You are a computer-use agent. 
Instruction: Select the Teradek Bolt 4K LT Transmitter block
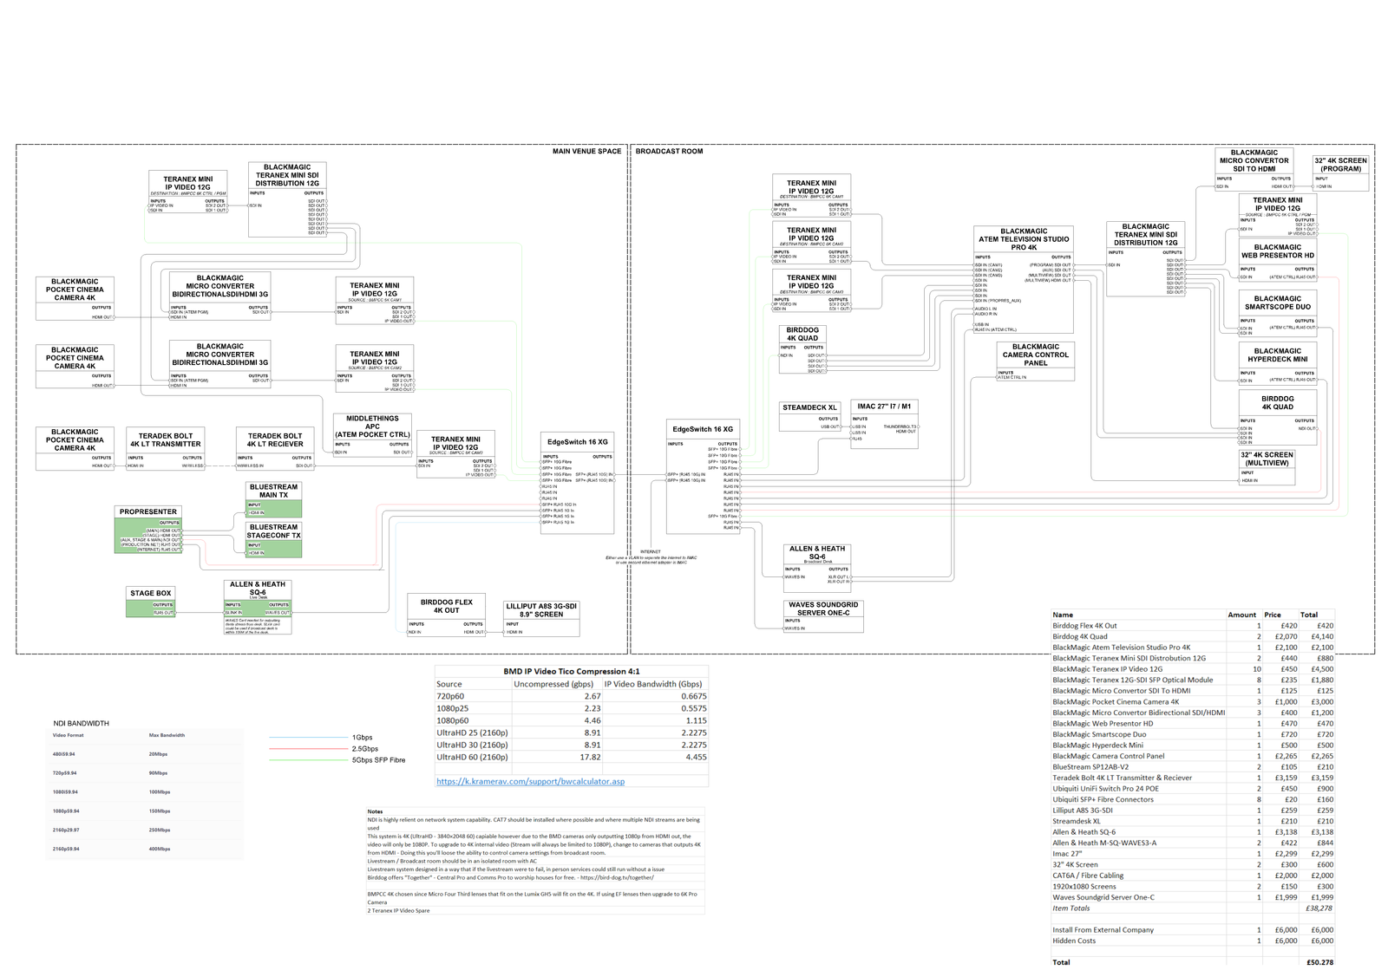pos(165,449)
